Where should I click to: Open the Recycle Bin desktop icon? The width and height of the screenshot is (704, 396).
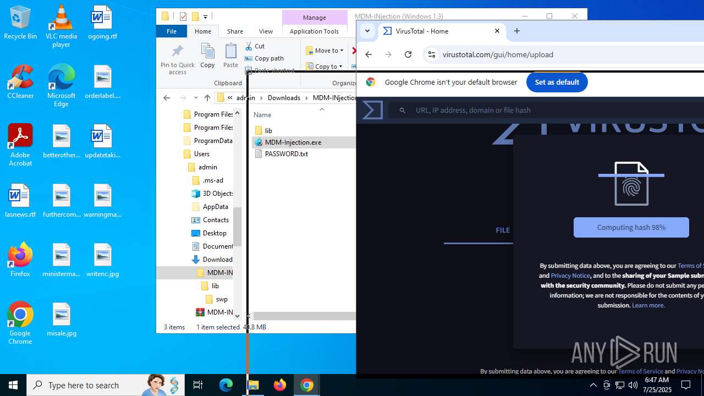[20, 23]
